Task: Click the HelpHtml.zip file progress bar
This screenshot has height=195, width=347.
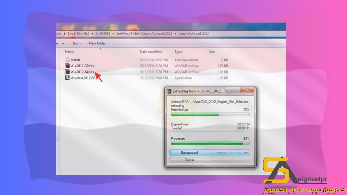Action: (x=210, y=115)
